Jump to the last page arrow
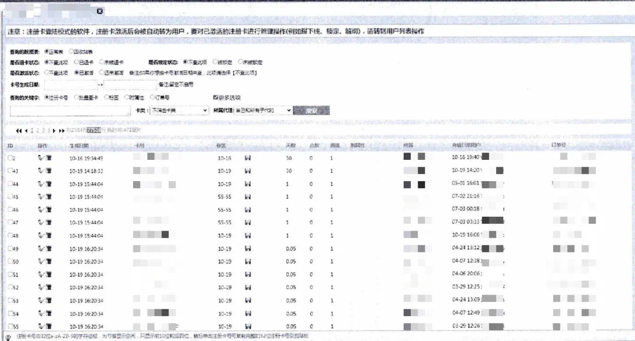Viewport: 635px width, 341px height. click(x=62, y=131)
